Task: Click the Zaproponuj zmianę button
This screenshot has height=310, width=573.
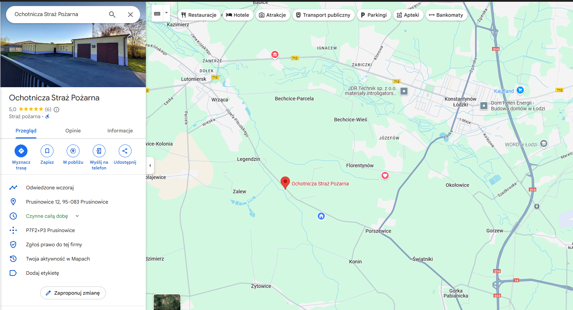Action: [73, 293]
